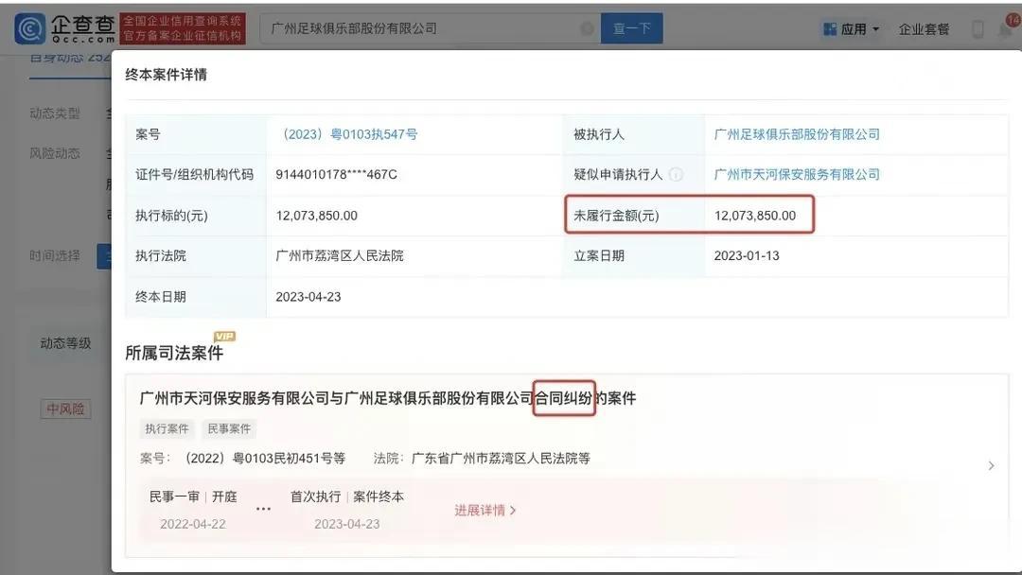This screenshot has width=1022, height=575.
Task: Open case number (2023)粤0103执547号 link
Action: pos(346,134)
